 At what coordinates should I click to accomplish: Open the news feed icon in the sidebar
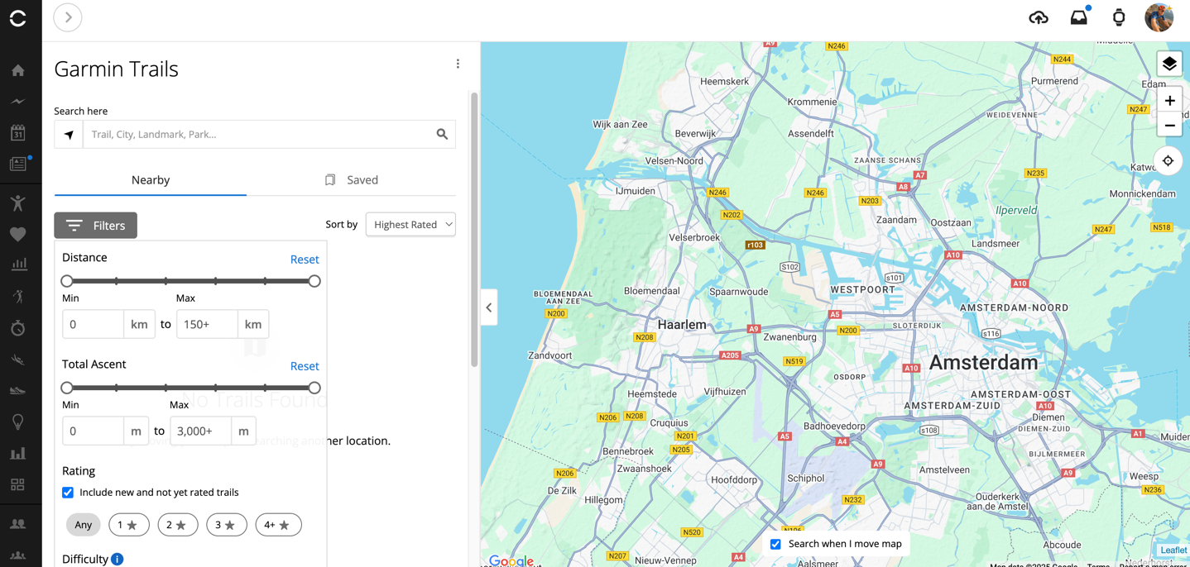pos(18,164)
